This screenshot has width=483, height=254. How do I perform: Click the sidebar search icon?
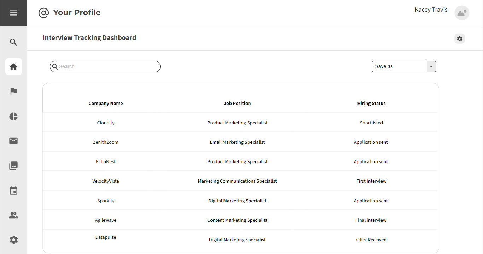[x=13, y=42]
